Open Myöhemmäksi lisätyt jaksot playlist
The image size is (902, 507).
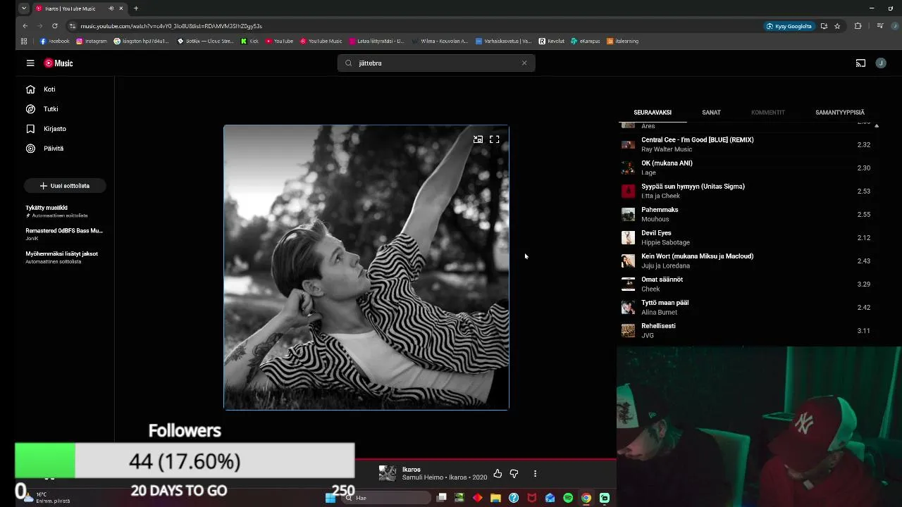pos(61,257)
